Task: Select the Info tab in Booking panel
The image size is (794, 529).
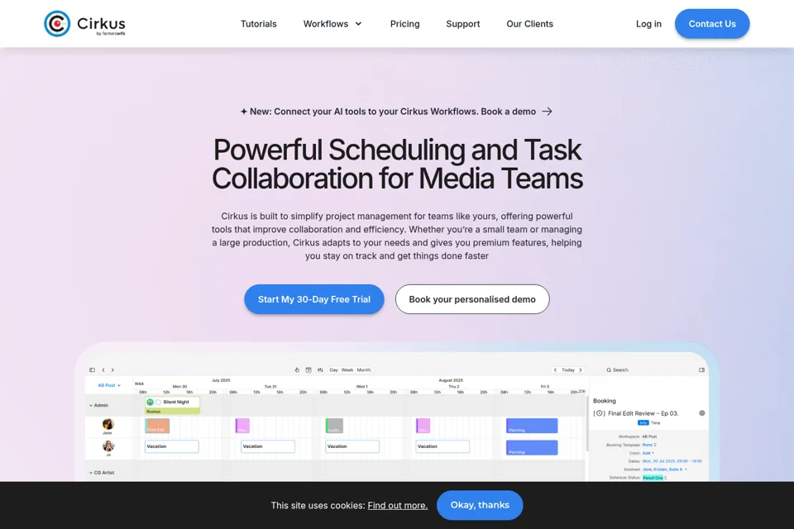Action: click(643, 422)
